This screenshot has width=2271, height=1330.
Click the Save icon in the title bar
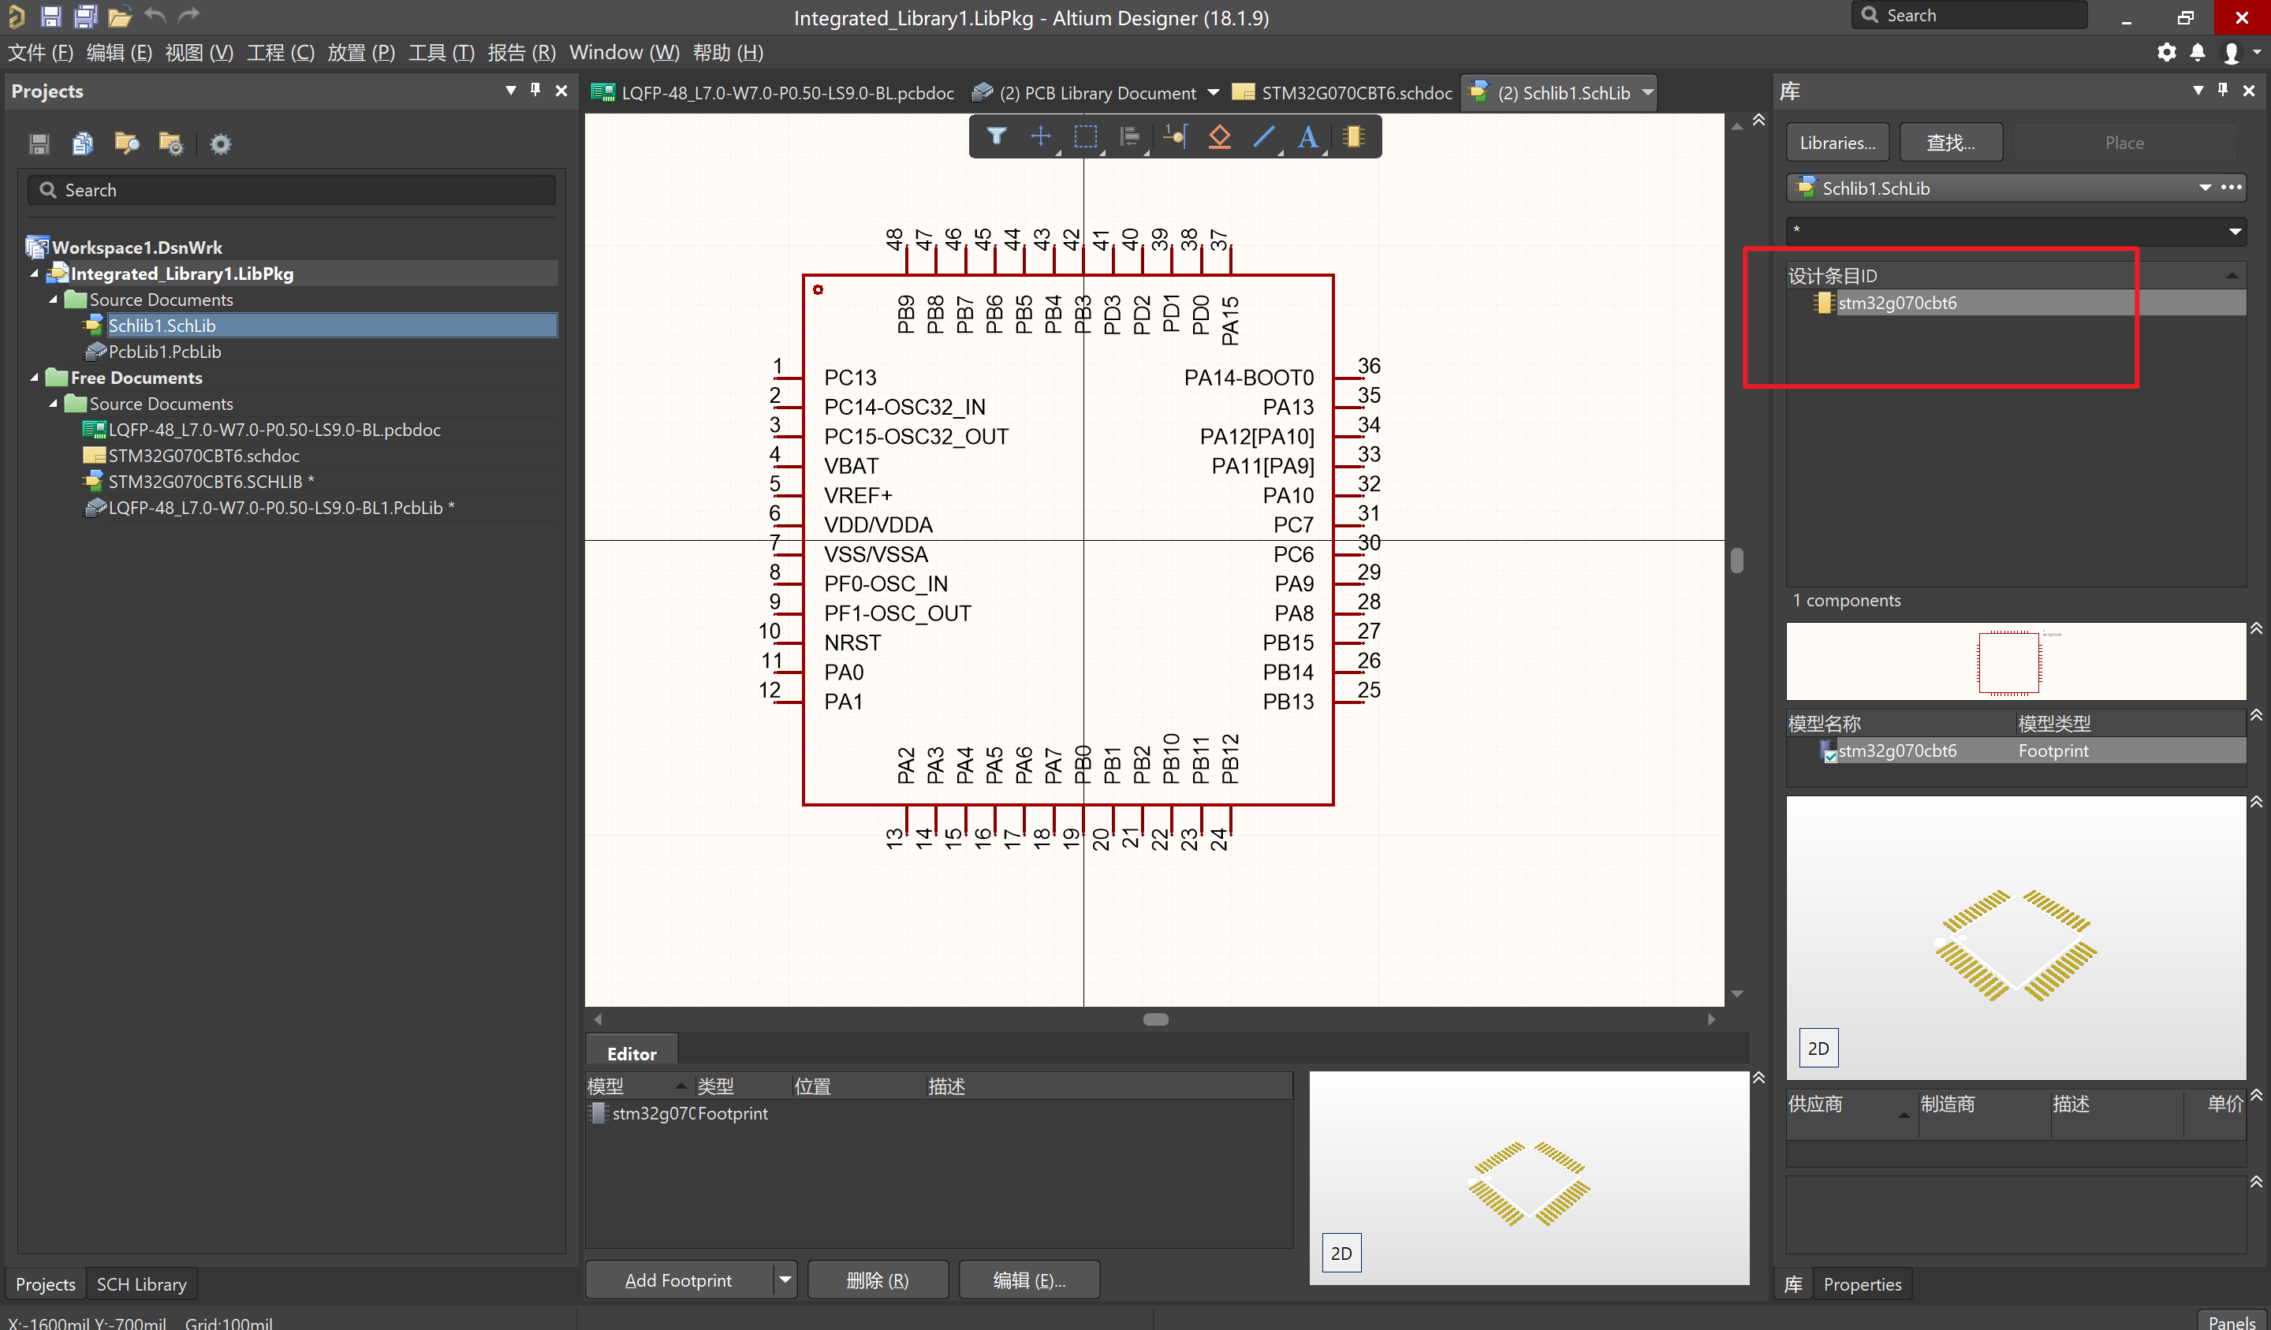[x=50, y=17]
